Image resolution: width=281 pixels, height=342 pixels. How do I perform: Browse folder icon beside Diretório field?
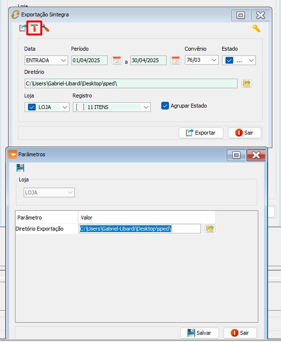click(247, 83)
